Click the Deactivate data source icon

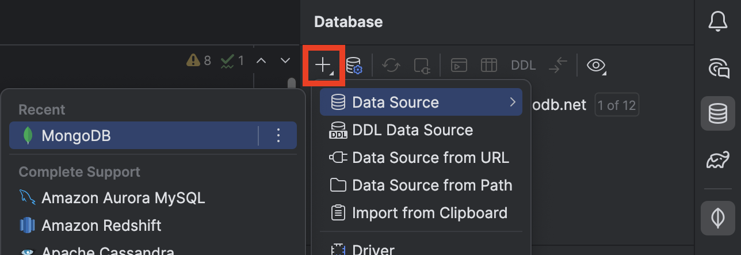click(422, 65)
